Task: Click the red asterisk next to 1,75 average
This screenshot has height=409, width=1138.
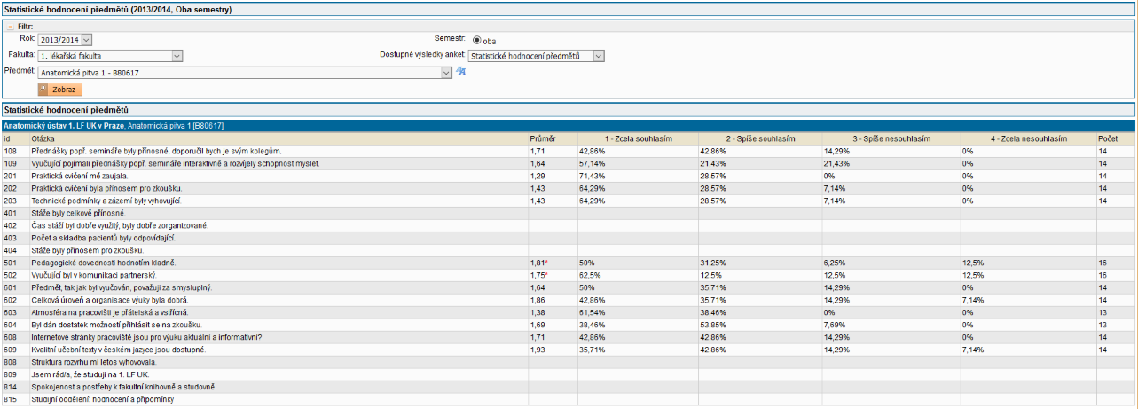Action: [x=546, y=276]
